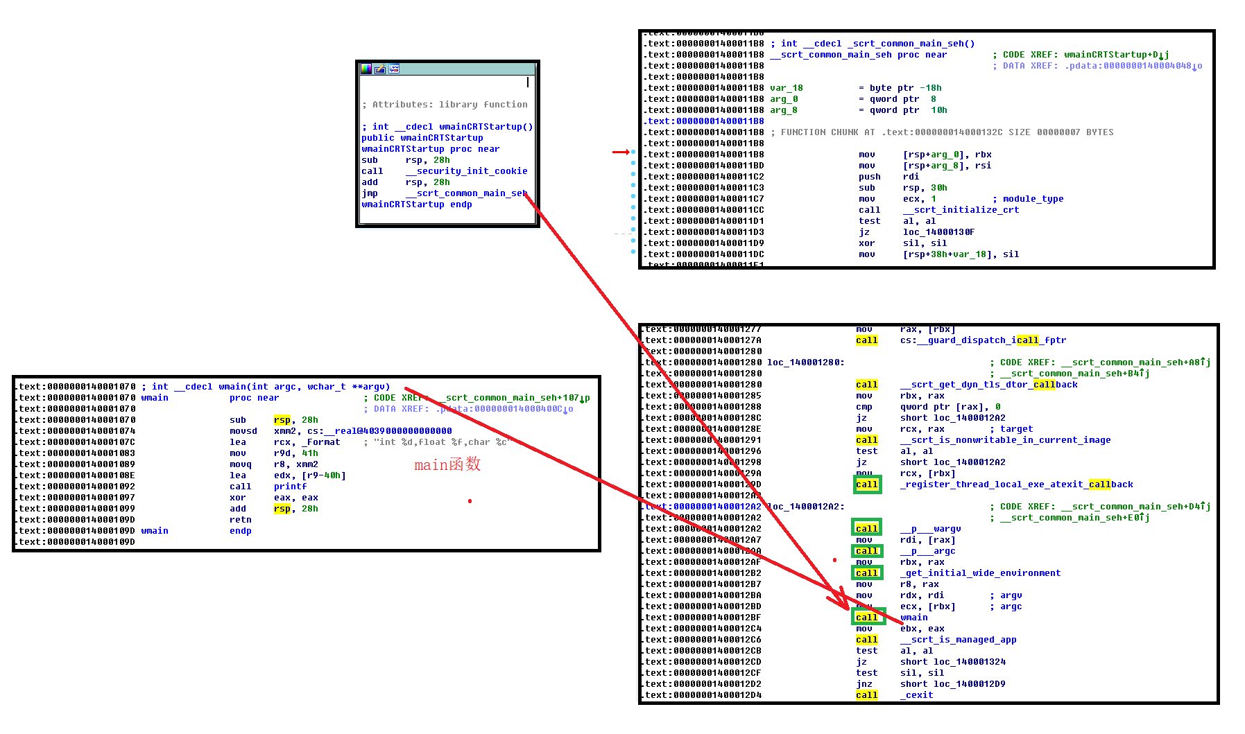Click __scrt_is_managed_app call target
This screenshot has height=734, width=1245.
pyautogui.click(x=959, y=640)
